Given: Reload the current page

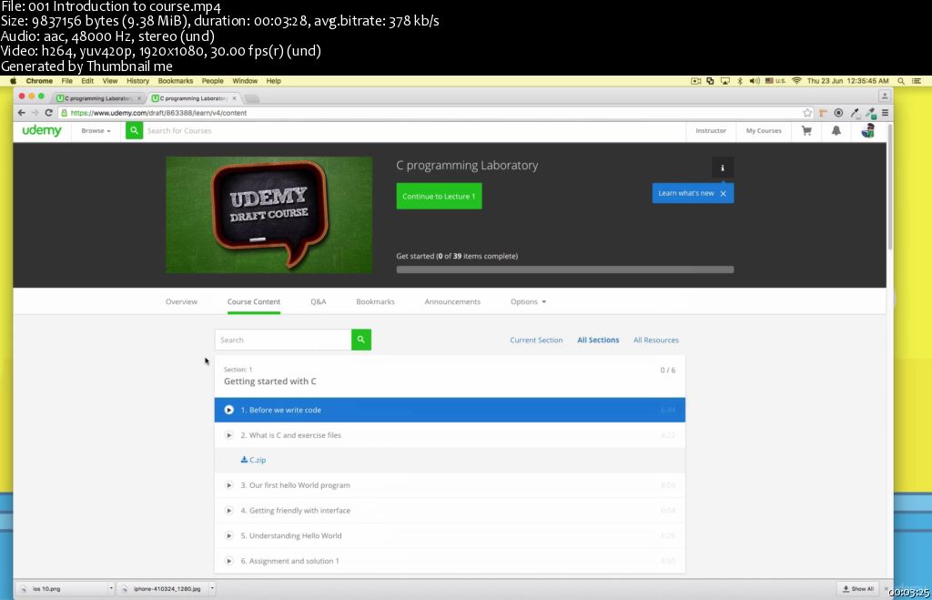Looking at the screenshot, I should coord(49,112).
